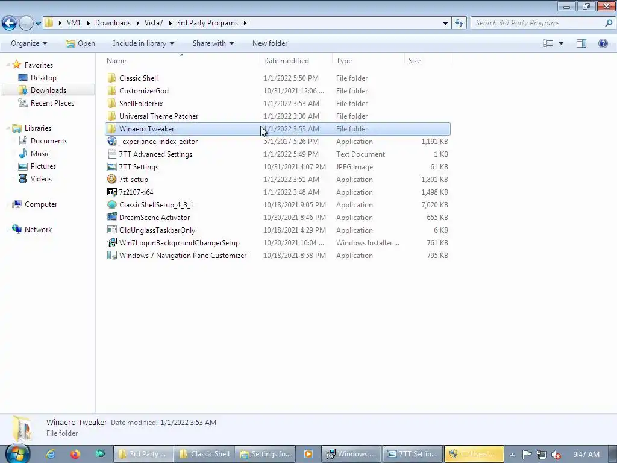Select the Winaero Tweaker folder icon
Viewport: 617px width, 463px height.
111,129
